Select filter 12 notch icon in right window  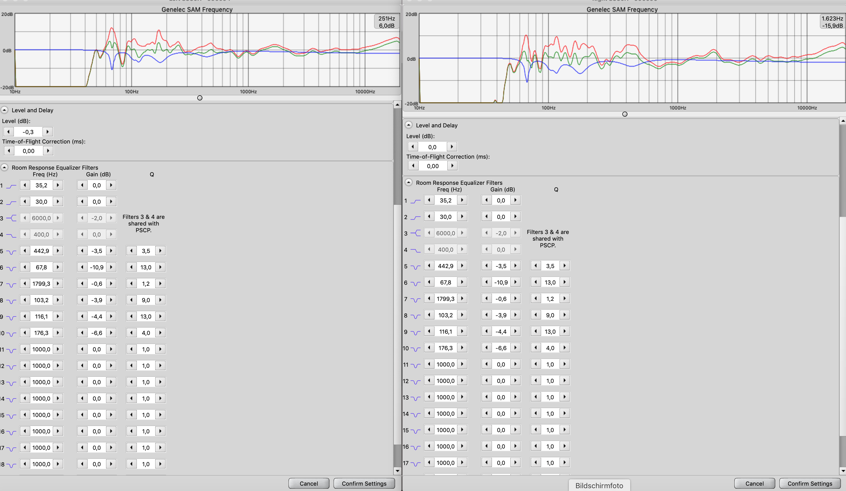coord(415,382)
